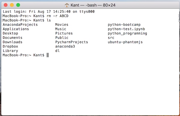Click the 'src' entry
The image size is (180, 116).
111,38
